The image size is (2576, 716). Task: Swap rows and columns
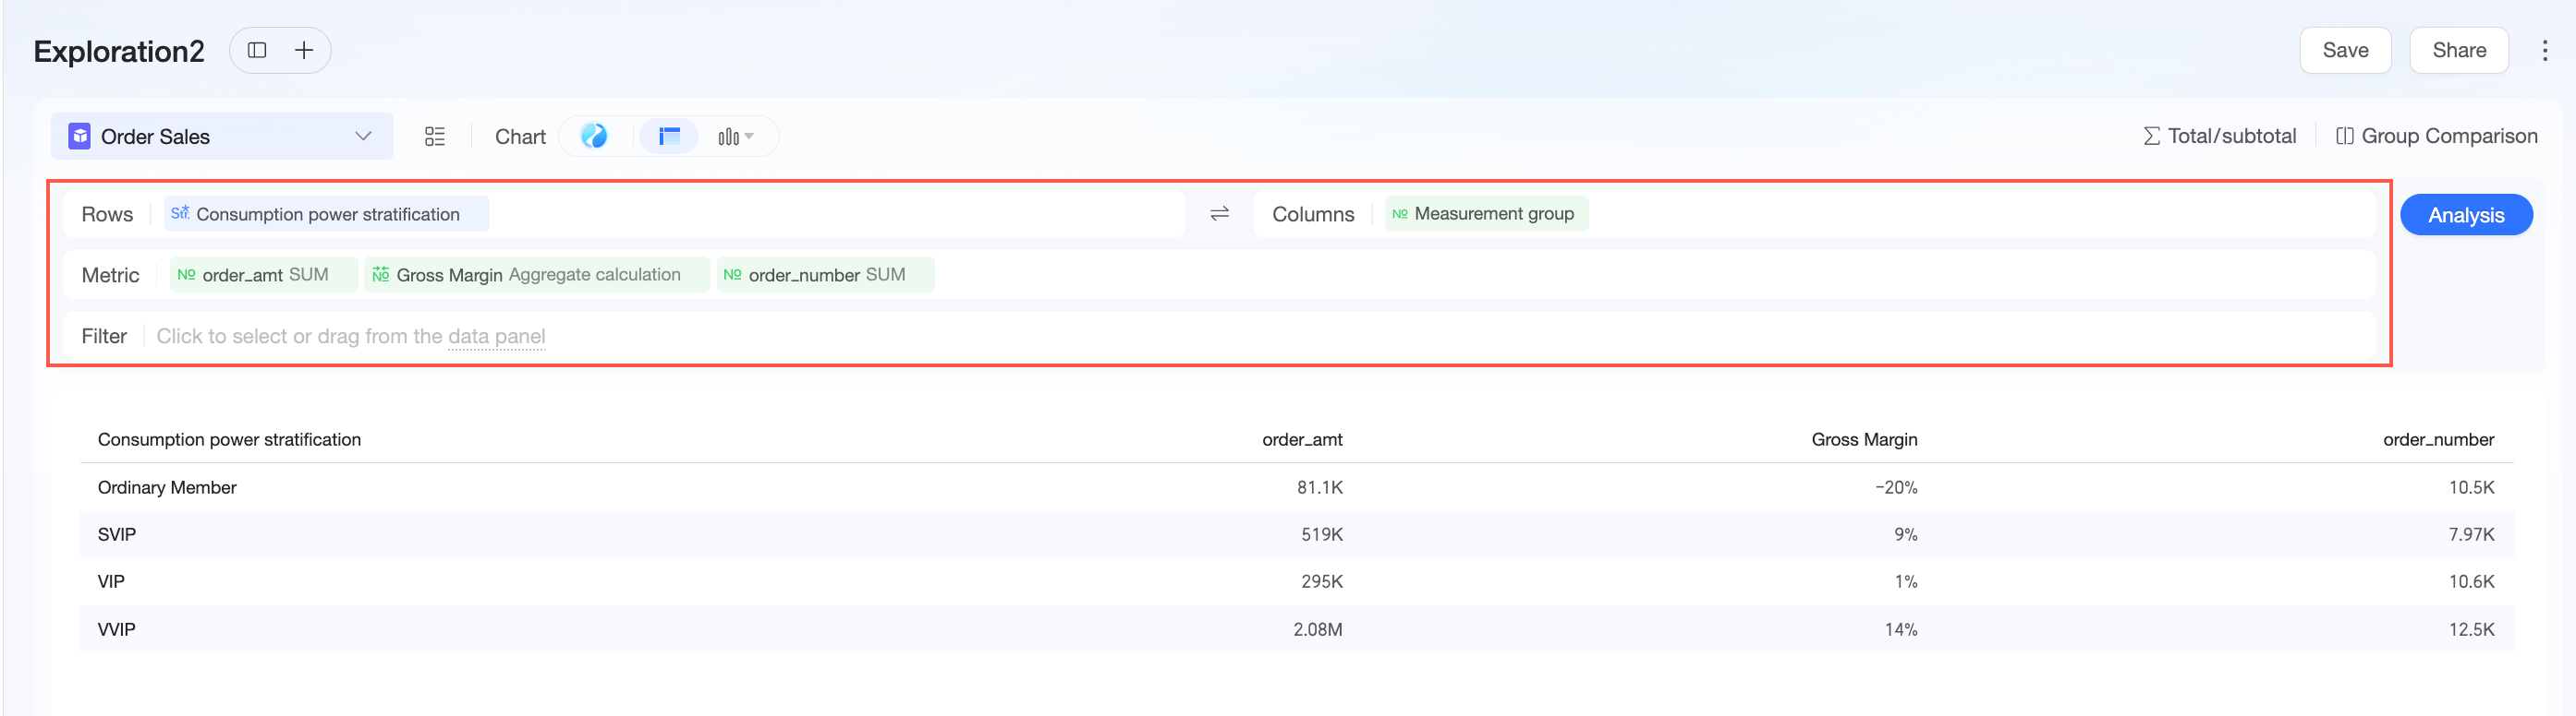tap(1219, 214)
